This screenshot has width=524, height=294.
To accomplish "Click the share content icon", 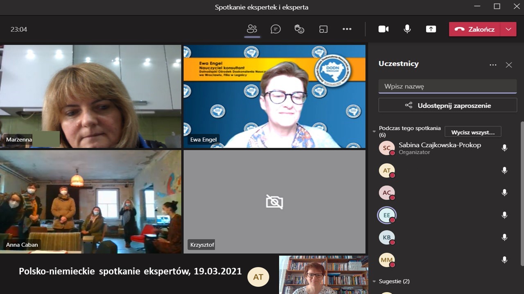I will [x=431, y=29].
